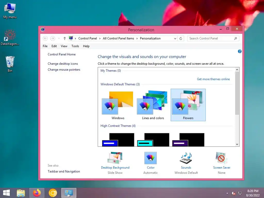Open Taskbar and Navigation link

[64, 171]
